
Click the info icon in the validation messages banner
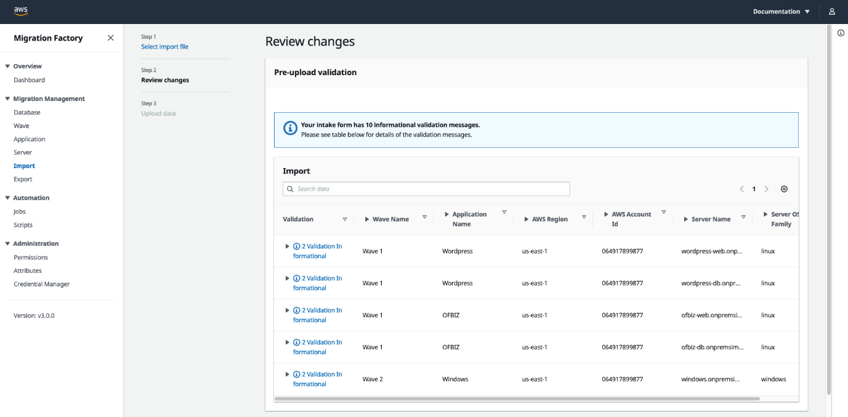(290, 129)
